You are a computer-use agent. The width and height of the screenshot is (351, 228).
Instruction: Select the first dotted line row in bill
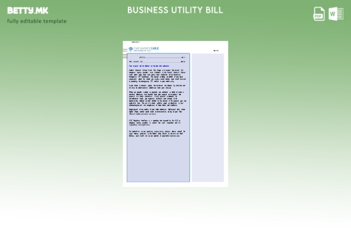[x=157, y=58]
